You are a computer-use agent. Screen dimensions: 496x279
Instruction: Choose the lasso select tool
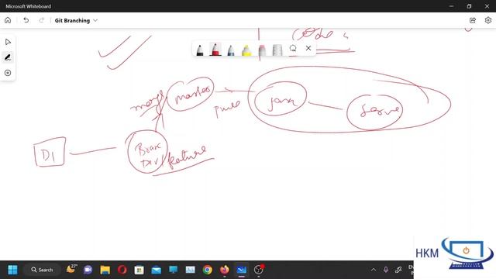293,48
